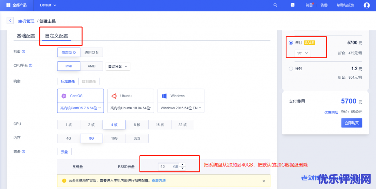Screen dimensions: 376x189
Task: Click the yellow SALE badge
Action: (309, 43)
